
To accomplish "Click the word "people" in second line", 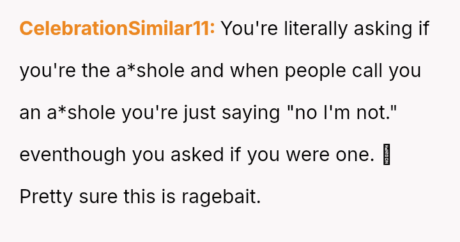I will pyautogui.click(x=316, y=71).
